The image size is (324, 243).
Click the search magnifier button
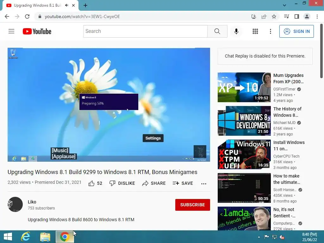tap(217, 31)
